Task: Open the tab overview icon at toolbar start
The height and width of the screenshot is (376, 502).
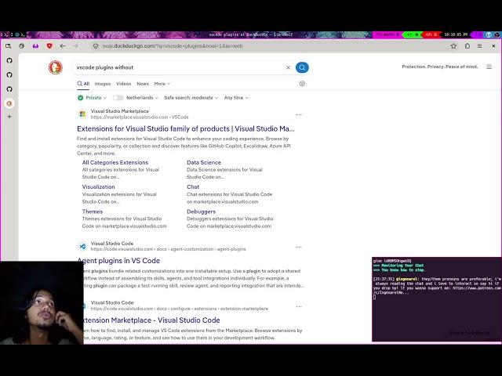Action: click(x=8, y=46)
